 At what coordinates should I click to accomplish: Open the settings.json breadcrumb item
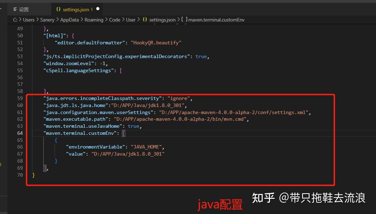162,20
